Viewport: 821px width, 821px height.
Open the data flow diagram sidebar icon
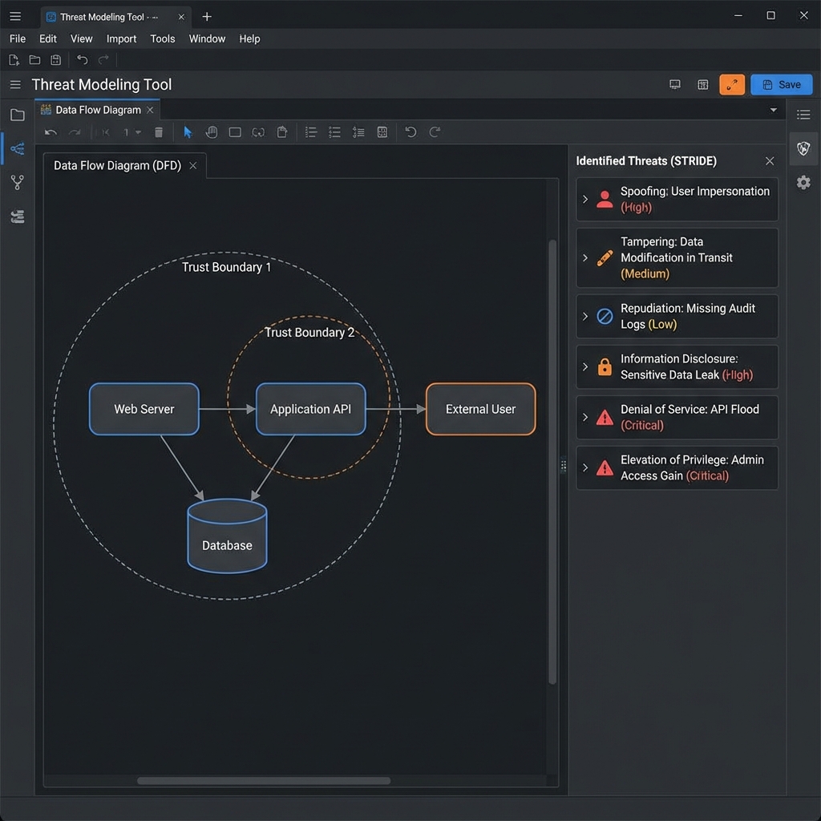pos(17,148)
